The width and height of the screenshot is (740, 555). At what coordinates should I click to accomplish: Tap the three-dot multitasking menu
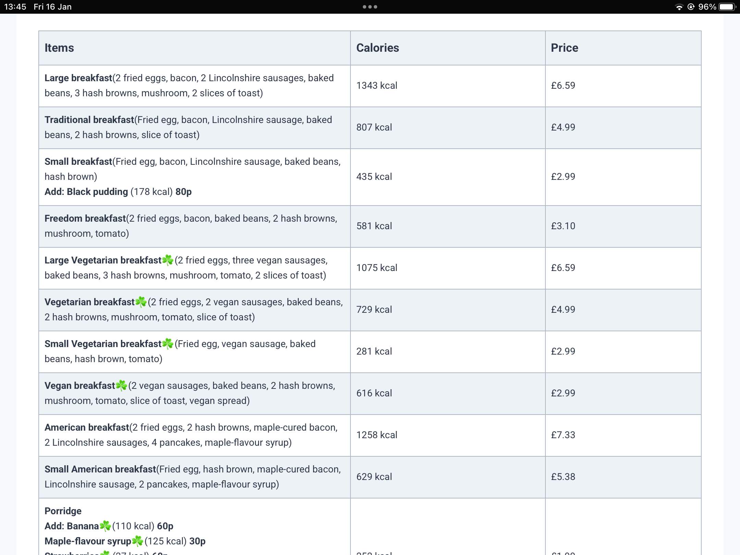(x=370, y=7)
